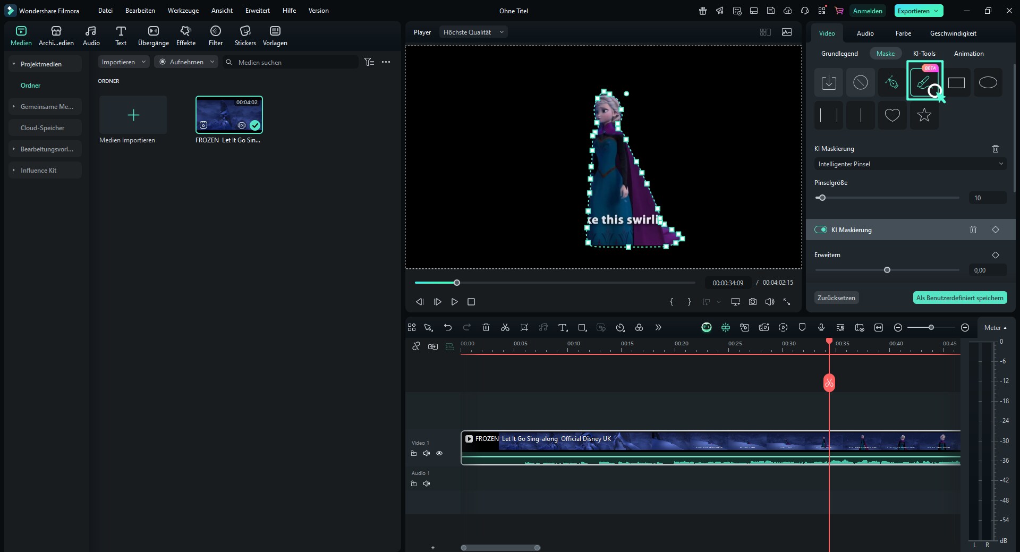Switch to the Farbe tab
The width and height of the screenshot is (1020, 552).
click(x=903, y=33)
